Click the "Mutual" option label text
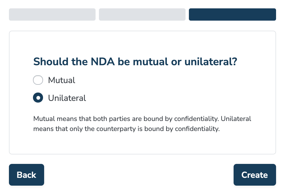 pos(61,80)
